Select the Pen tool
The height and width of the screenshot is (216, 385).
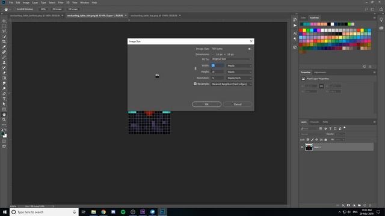point(4,94)
